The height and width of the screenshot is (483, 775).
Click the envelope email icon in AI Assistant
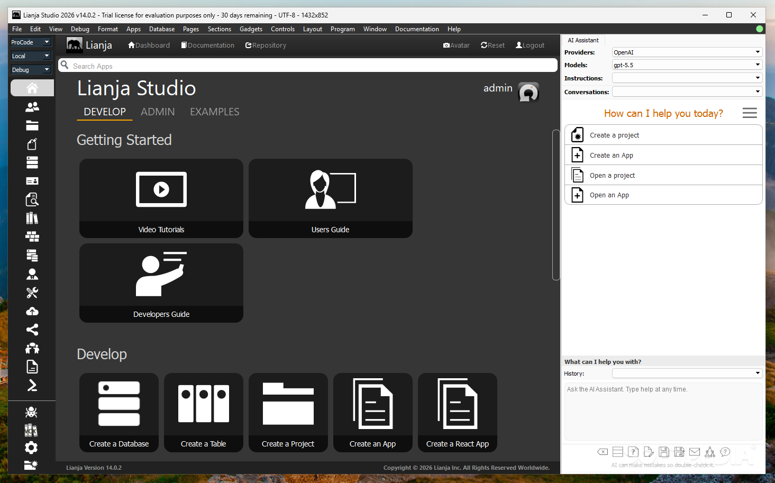695,452
